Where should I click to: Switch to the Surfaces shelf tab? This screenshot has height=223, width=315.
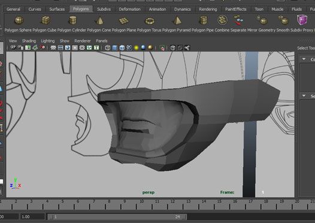click(x=57, y=9)
